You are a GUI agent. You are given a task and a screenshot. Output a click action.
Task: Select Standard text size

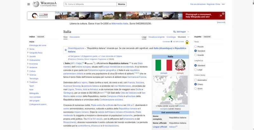pyautogui.click(x=196, y=51)
